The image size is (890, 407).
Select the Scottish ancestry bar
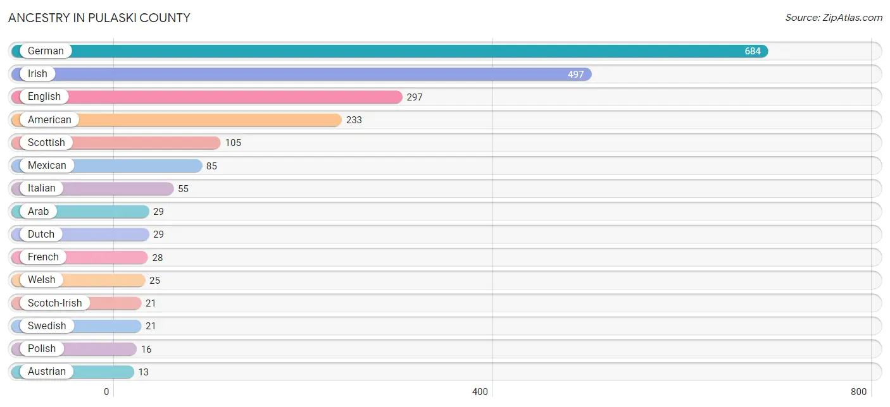tap(116, 142)
